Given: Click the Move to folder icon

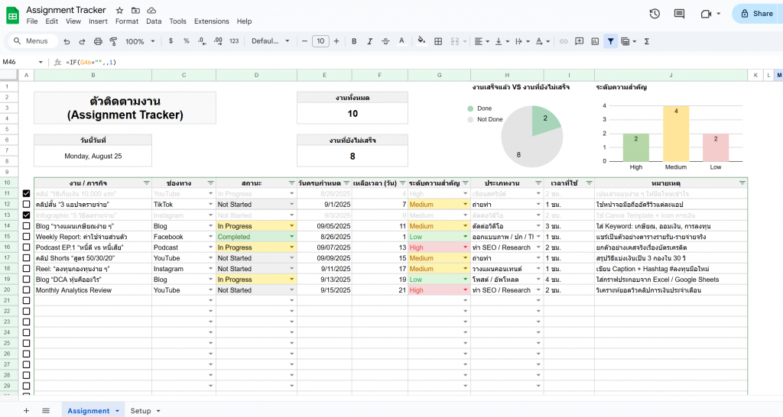Looking at the screenshot, I should (135, 10).
